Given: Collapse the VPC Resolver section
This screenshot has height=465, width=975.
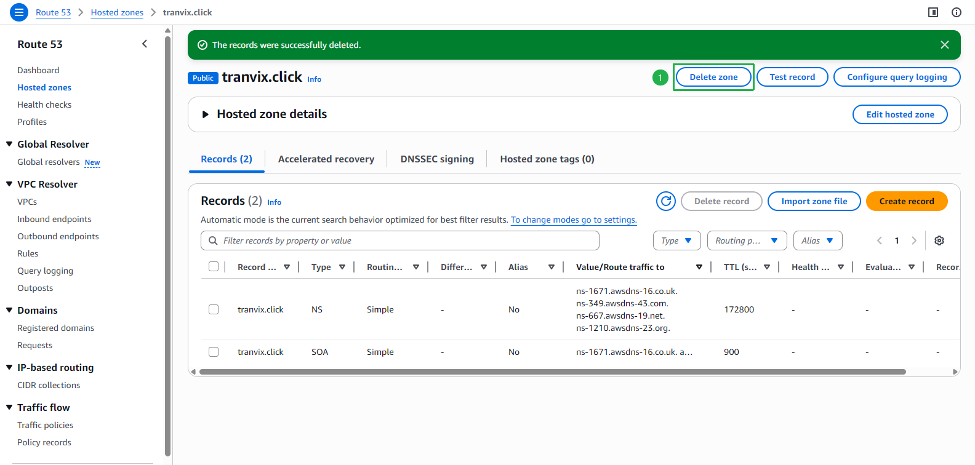Looking at the screenshot, I should click(9, 184).
